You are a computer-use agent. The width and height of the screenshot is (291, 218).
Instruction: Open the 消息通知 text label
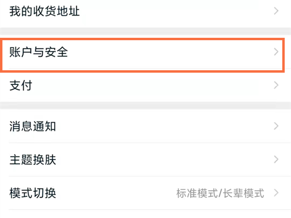[x=33, y=127]
